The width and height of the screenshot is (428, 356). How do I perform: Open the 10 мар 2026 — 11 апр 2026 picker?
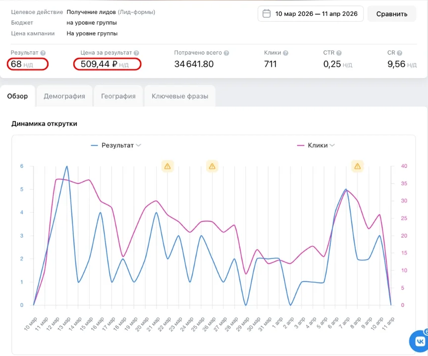tap(311, 14)
